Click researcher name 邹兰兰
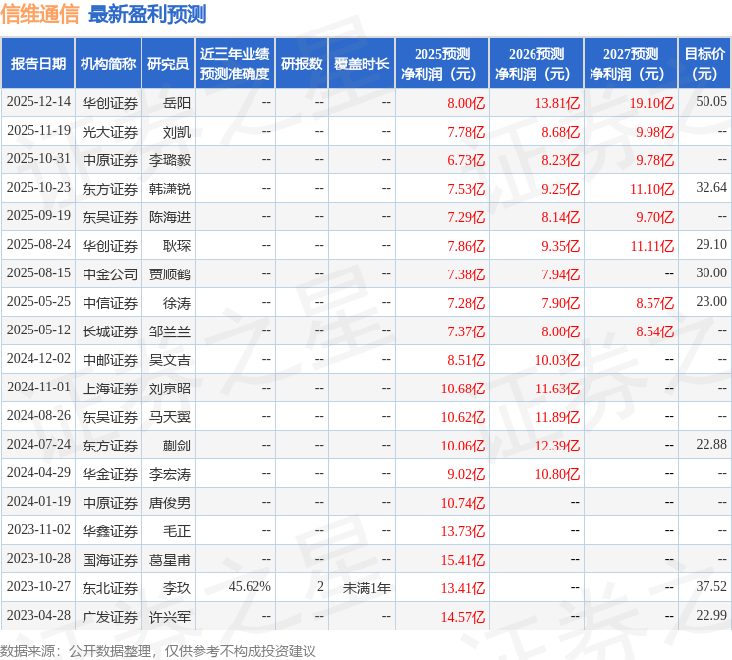Screen dimensions: 732x660 pyautogui.click(x=170, y=331)
